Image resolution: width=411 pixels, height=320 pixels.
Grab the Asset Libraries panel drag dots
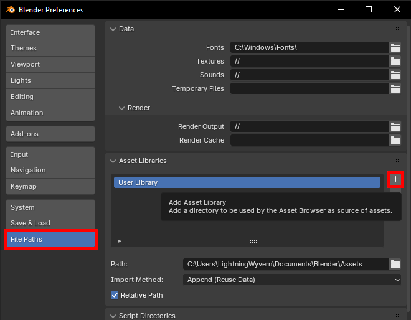point(399,160)
